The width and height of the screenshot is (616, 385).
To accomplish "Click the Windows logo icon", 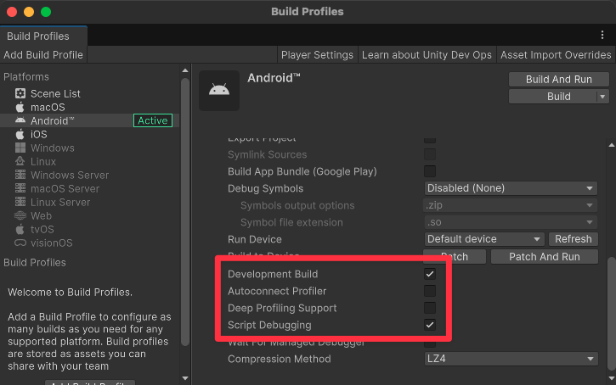I will point(20,148).
